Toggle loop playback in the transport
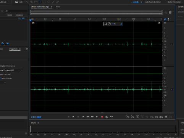The image size is (184, 138). [107, 117]
